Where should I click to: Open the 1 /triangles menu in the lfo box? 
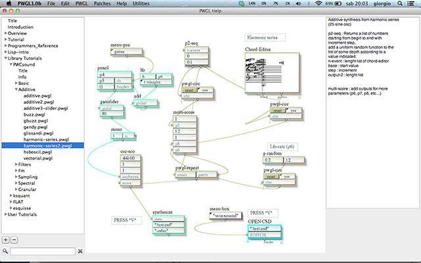point(156,82)
